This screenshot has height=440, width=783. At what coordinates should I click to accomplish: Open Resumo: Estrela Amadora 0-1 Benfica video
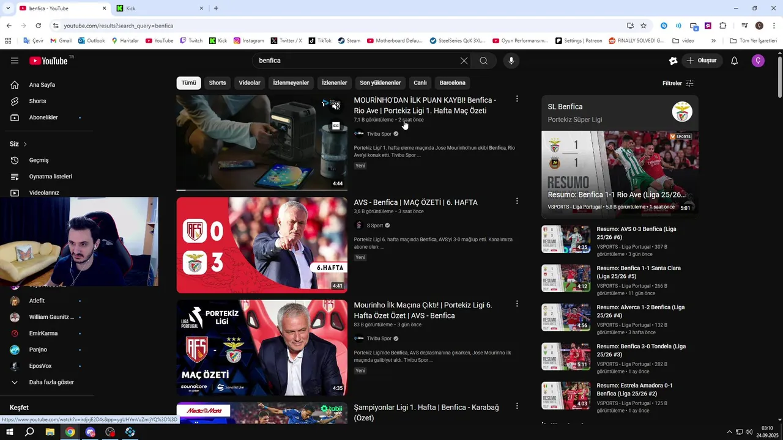[634, 389]
